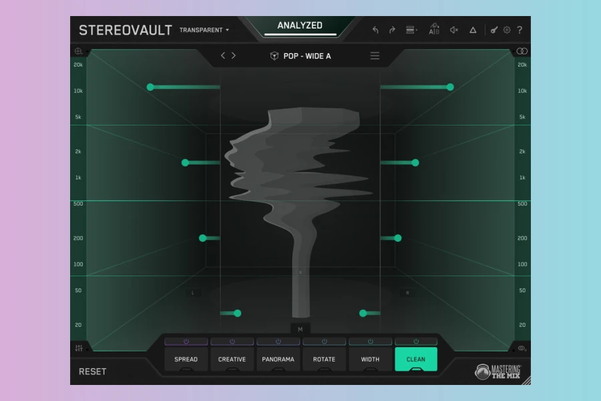Image resolution: width=601 pixels, height=401 pixels.
Task: Grab left low band handle near 20
Action: (x=238, y=313)
